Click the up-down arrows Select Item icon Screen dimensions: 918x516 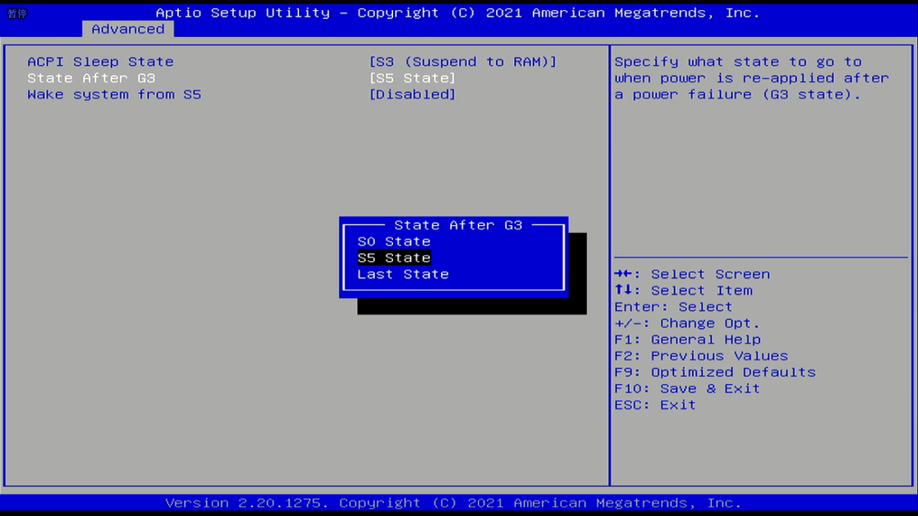point(623,290)
